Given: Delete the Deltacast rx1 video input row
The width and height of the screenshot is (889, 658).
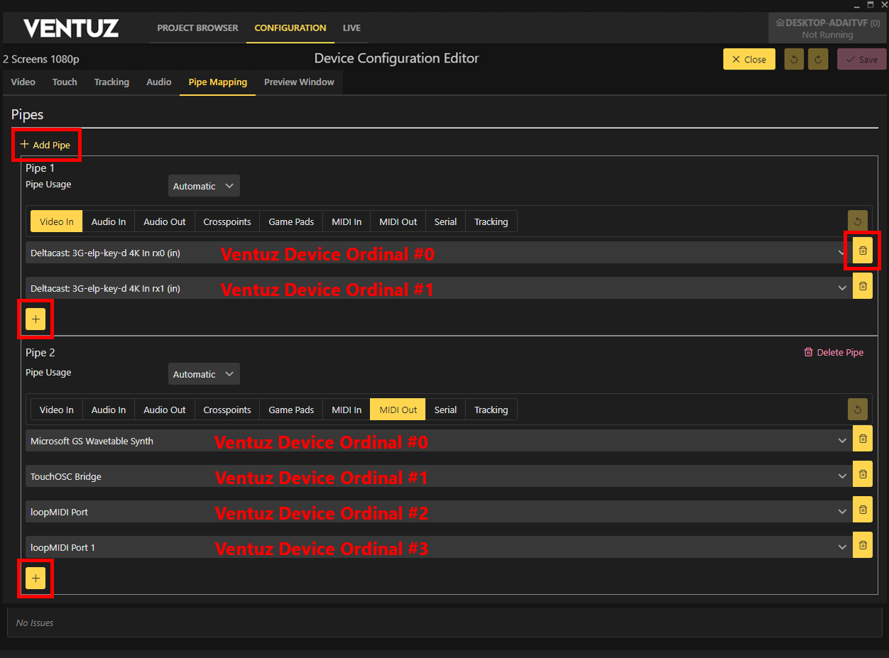Looking at the screenshot, I should (863, 287).
